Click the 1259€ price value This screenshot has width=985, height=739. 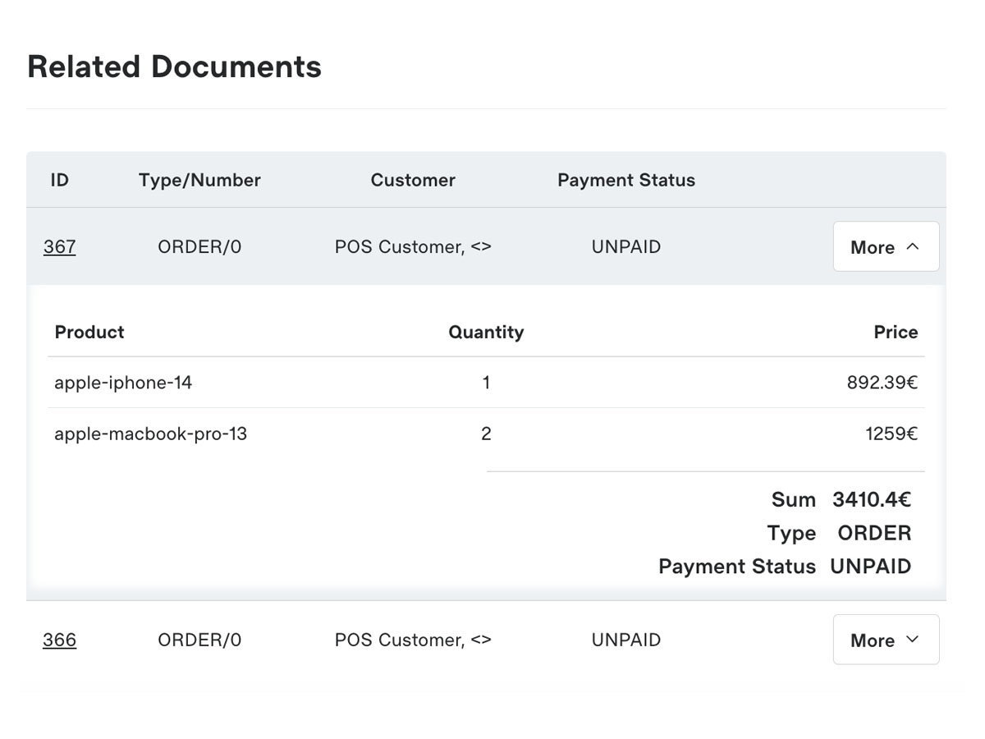point(891,434)
